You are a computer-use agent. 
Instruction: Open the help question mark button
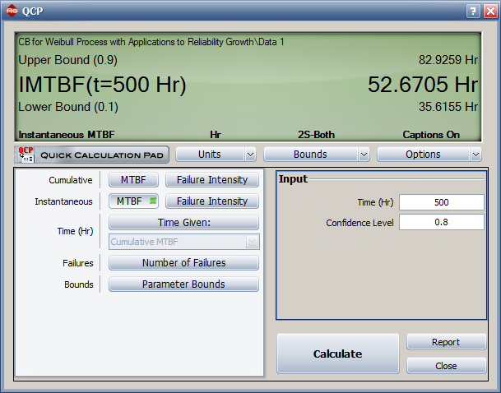pos(473,12)
